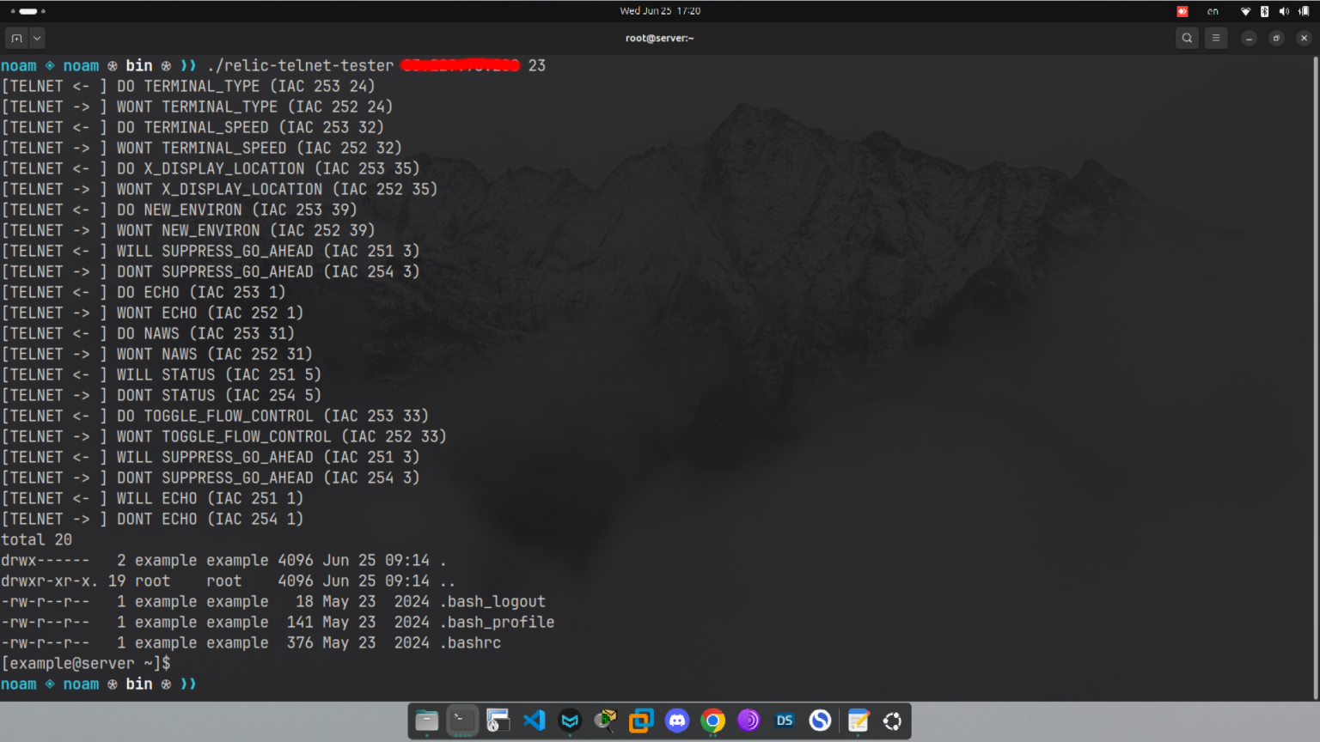Switch the 'en' keyboard layout

(1213, 11)
